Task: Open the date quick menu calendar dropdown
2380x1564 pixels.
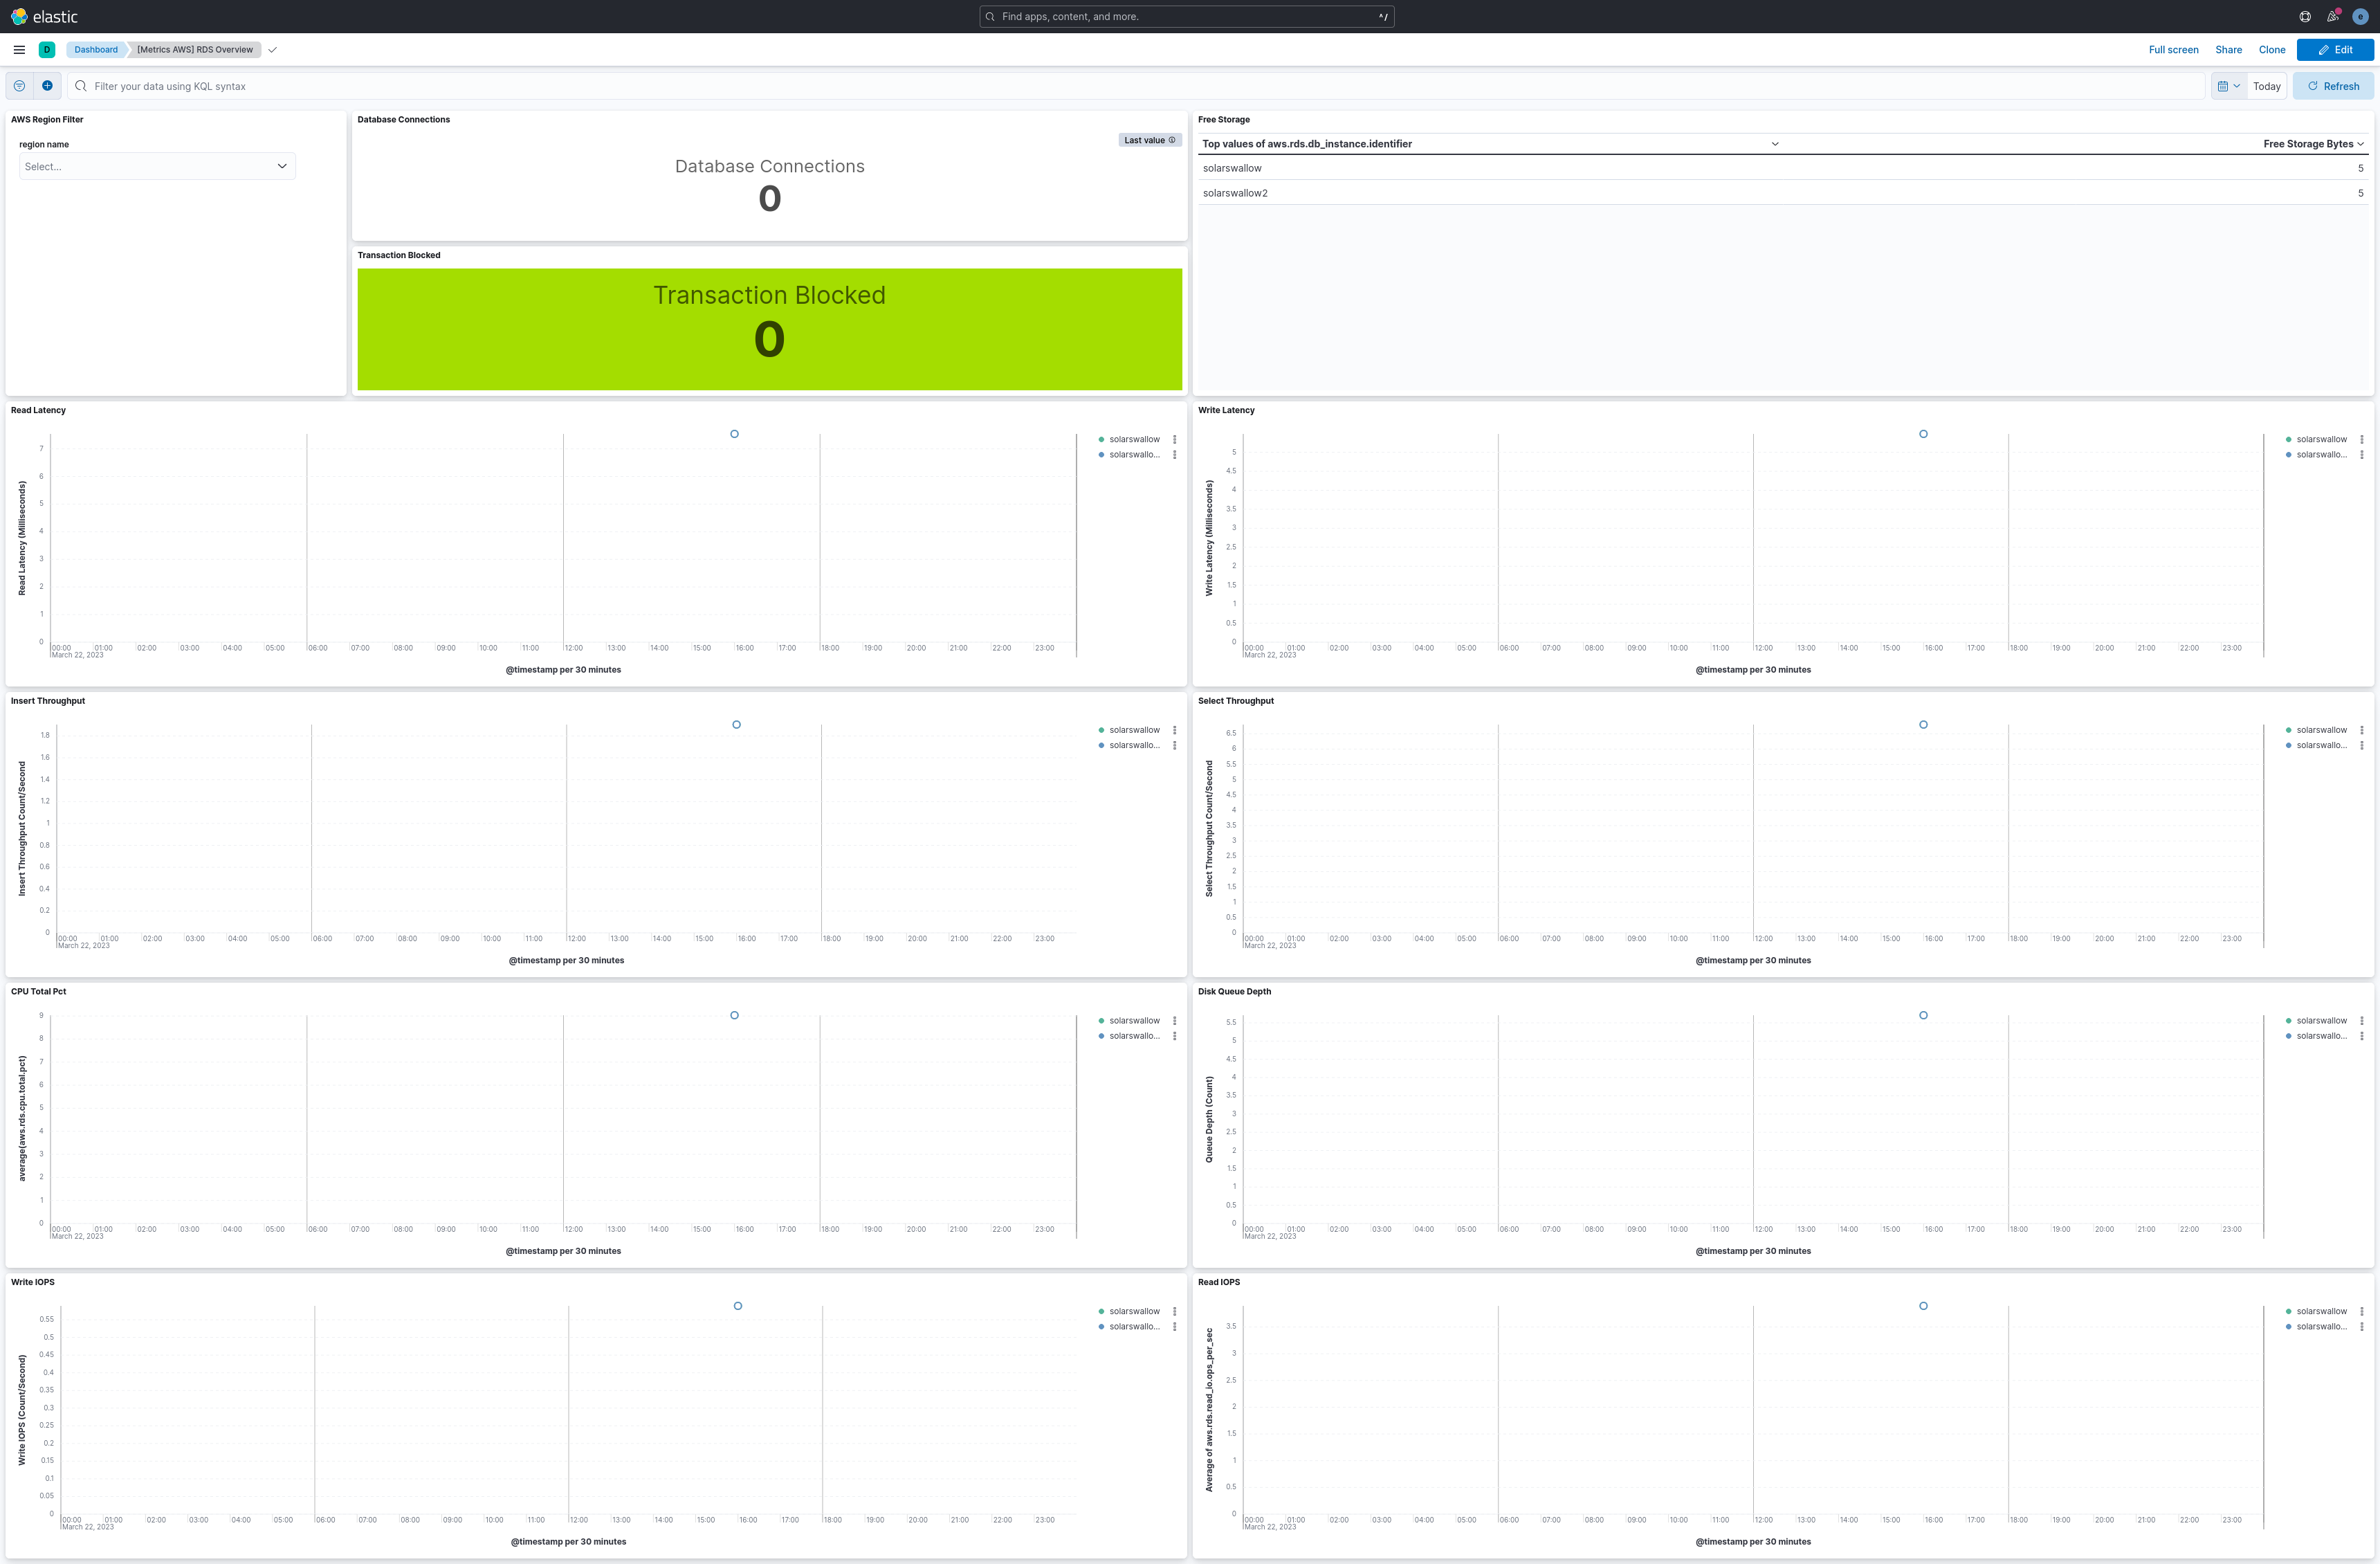Action: (2229, 87)
